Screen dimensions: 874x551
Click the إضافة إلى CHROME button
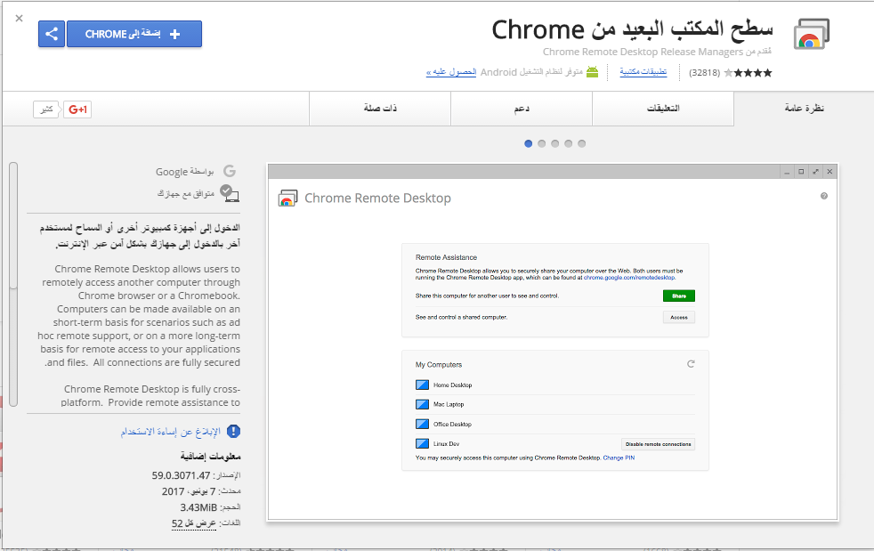click(x=134, y=34)
